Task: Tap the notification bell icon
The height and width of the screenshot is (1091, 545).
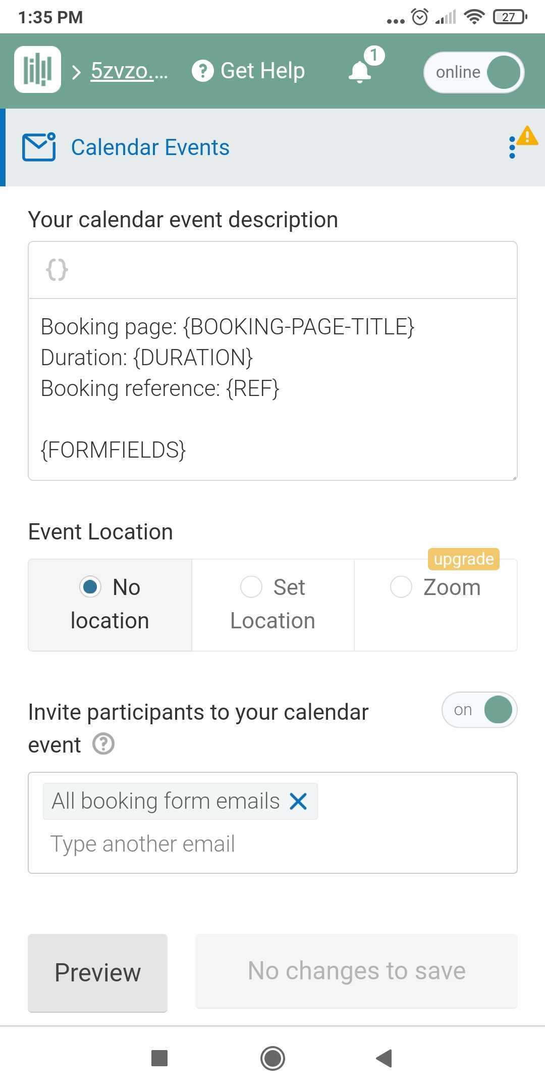Action: click(x=360, y=72)
